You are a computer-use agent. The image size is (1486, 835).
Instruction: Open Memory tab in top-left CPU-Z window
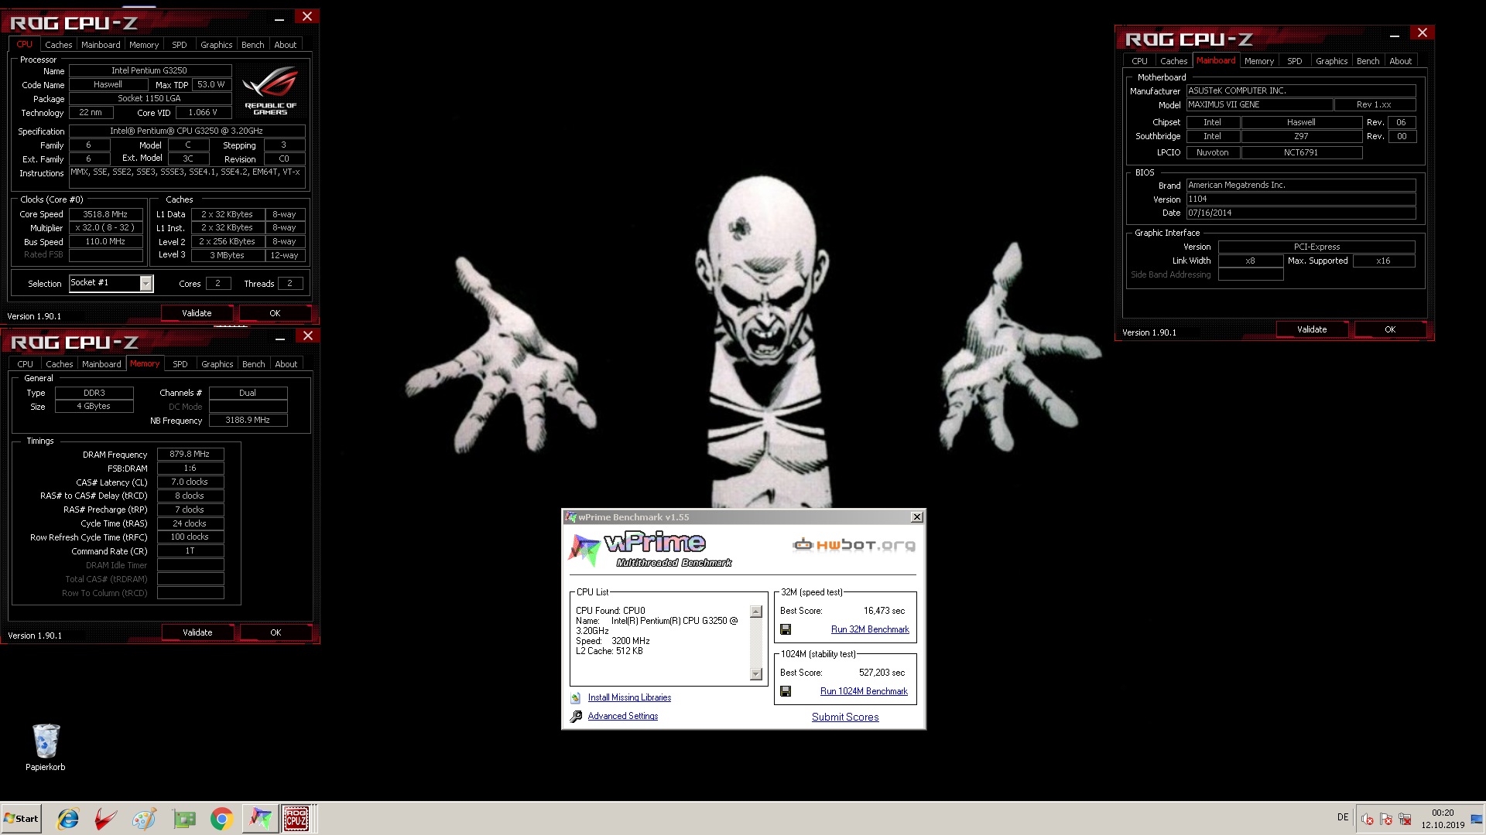[x=144, y=45]
